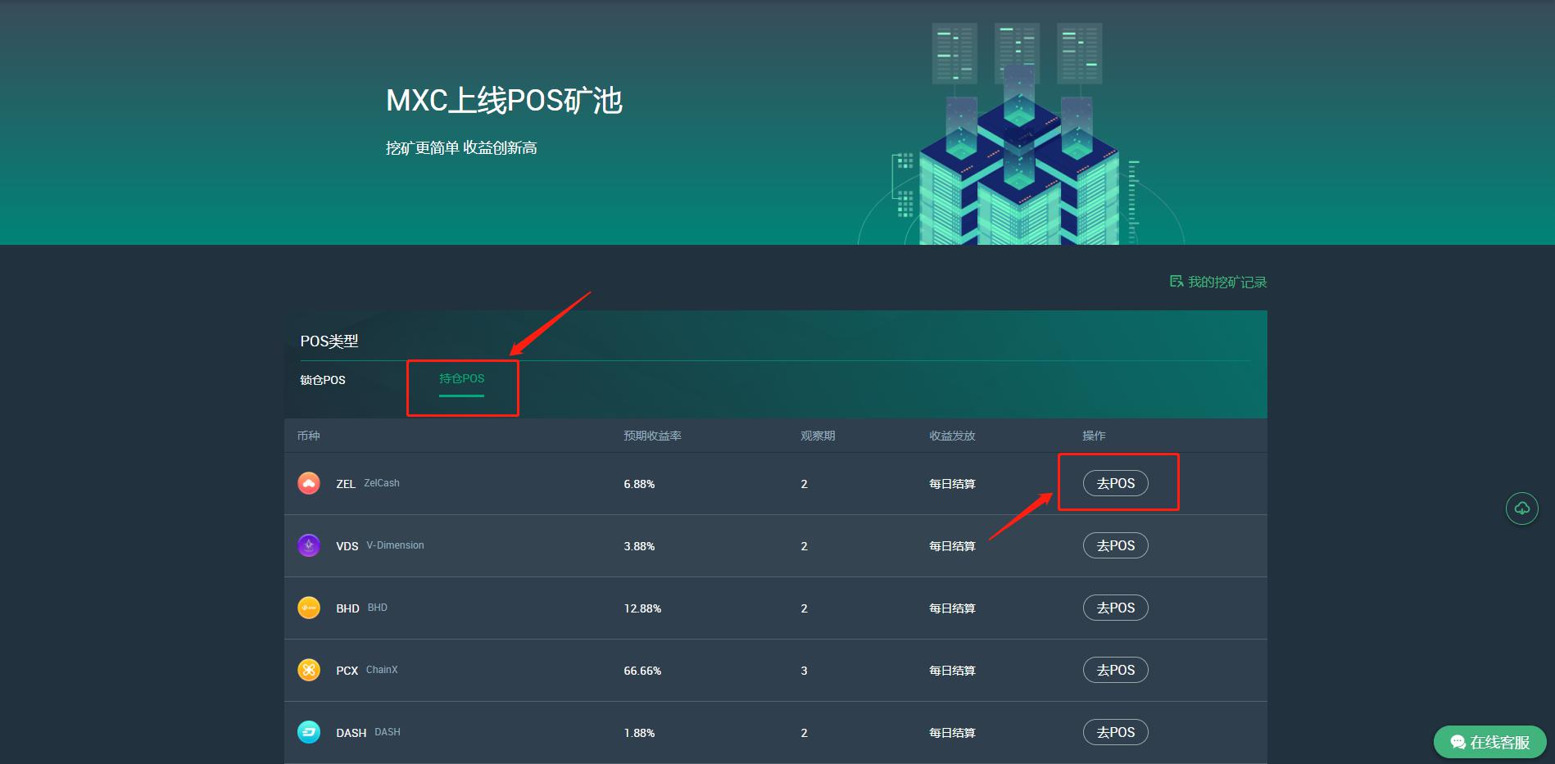Click the PCX ChainX coin icon

[x=309, y=670]
